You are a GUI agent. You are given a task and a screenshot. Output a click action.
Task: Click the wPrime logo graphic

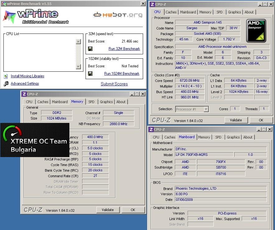(x=36, y=17)
